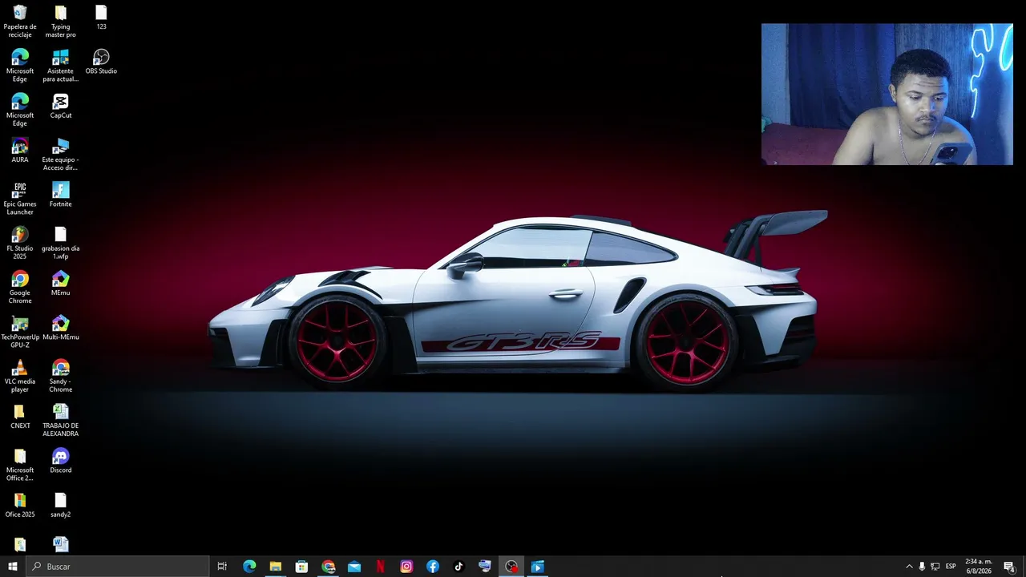Select the Sandy - Chrome shortcut
This screenshot has width=1026, height=577.
coord(61,376)
